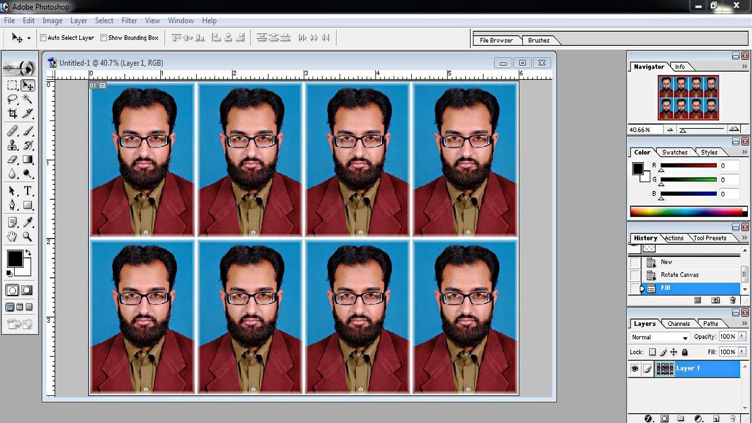Select the Notes tool
Screen dimensions: 752x423
tap(12, 223)
